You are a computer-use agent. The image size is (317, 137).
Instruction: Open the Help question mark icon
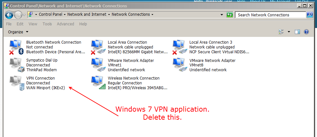coord(306,32)
